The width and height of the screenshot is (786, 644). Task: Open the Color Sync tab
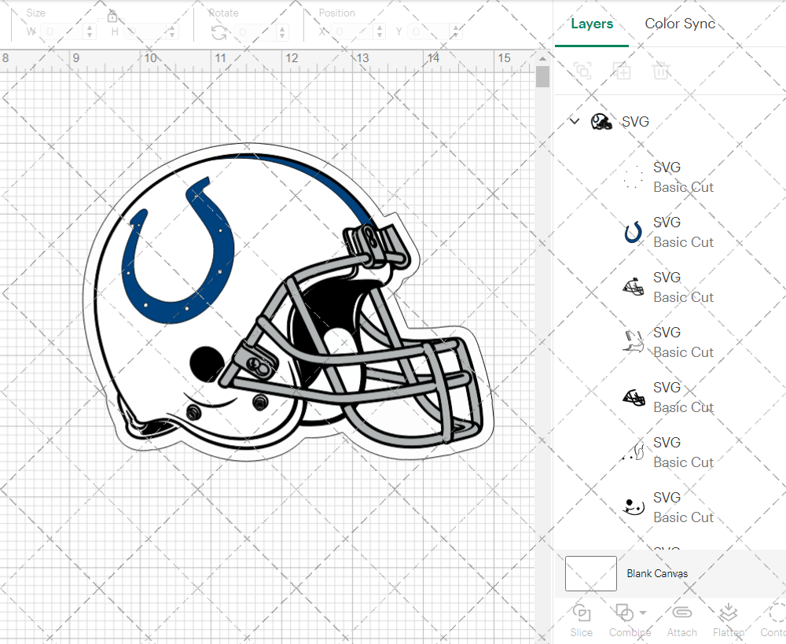coord(680,24)
